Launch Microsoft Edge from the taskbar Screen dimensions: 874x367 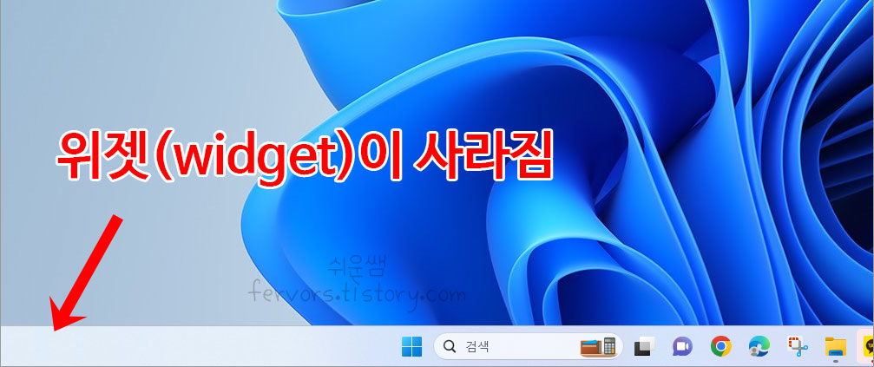tap(759, 346)
